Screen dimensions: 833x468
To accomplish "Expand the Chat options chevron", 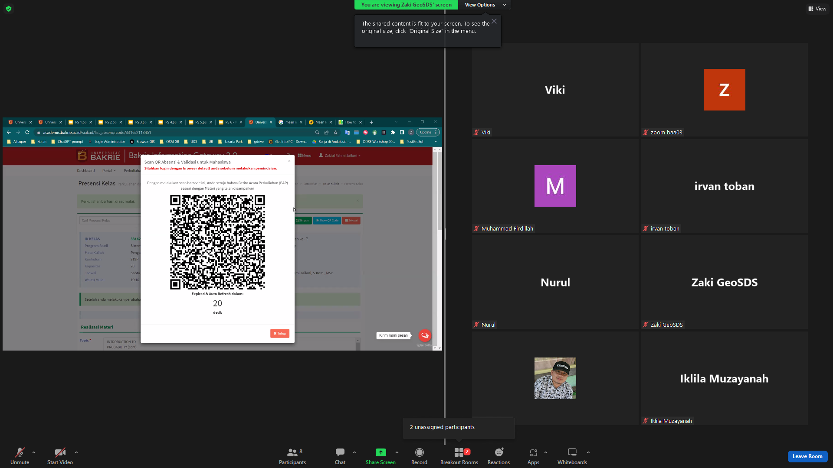I will click(x=354, y=452).
